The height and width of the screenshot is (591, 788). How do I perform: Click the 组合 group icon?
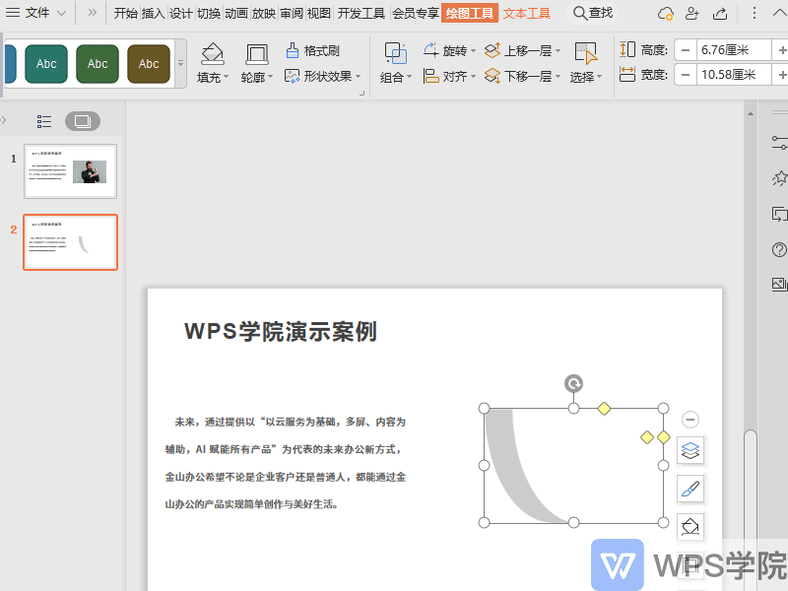(396, 53)
